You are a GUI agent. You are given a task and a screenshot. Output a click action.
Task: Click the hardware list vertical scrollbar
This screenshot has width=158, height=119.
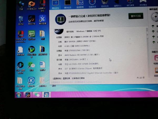point(147,33)
